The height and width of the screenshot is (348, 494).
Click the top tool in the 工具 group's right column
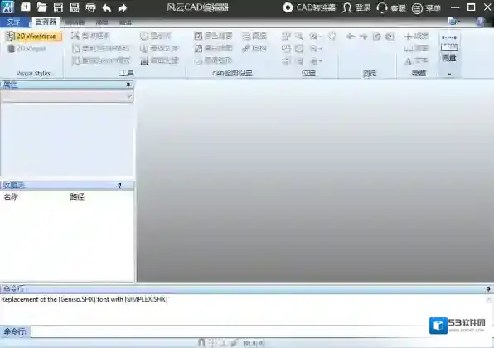[156, 36]
